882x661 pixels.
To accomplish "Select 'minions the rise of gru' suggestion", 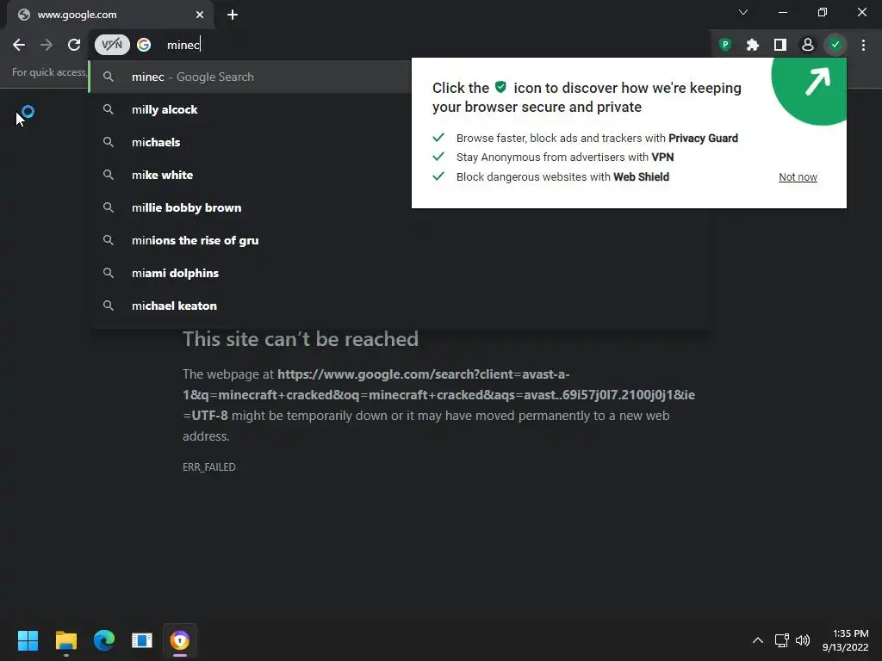I will point(400,240).
